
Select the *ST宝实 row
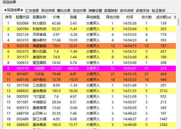click(89, 97)
